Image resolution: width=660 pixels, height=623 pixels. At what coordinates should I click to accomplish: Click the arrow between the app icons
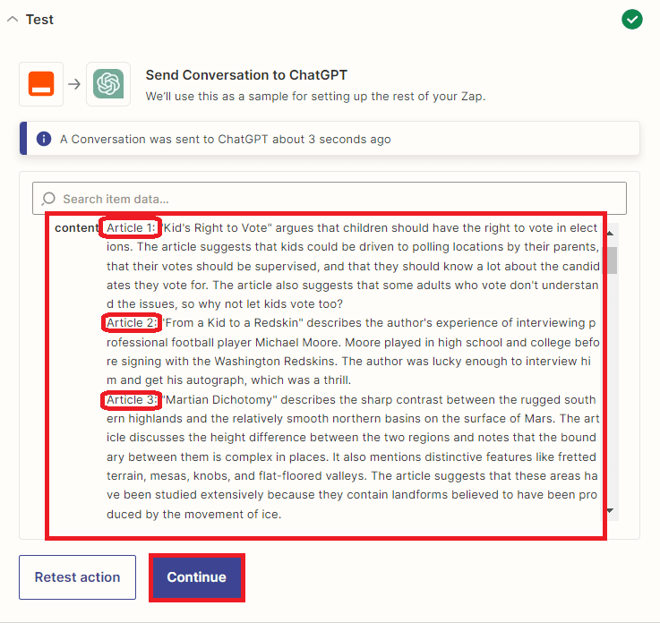pyautogui.click(x=74, y=84)
